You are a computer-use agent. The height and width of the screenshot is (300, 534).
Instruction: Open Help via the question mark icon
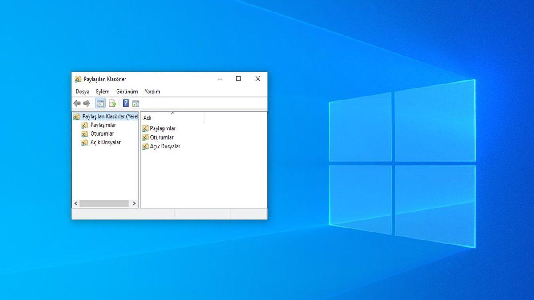(125, 103)
